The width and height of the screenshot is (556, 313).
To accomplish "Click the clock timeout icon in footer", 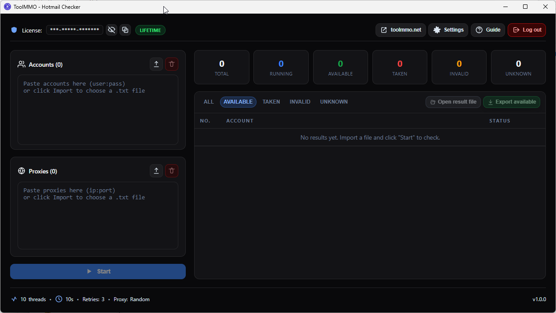I will tap(59, 299).
